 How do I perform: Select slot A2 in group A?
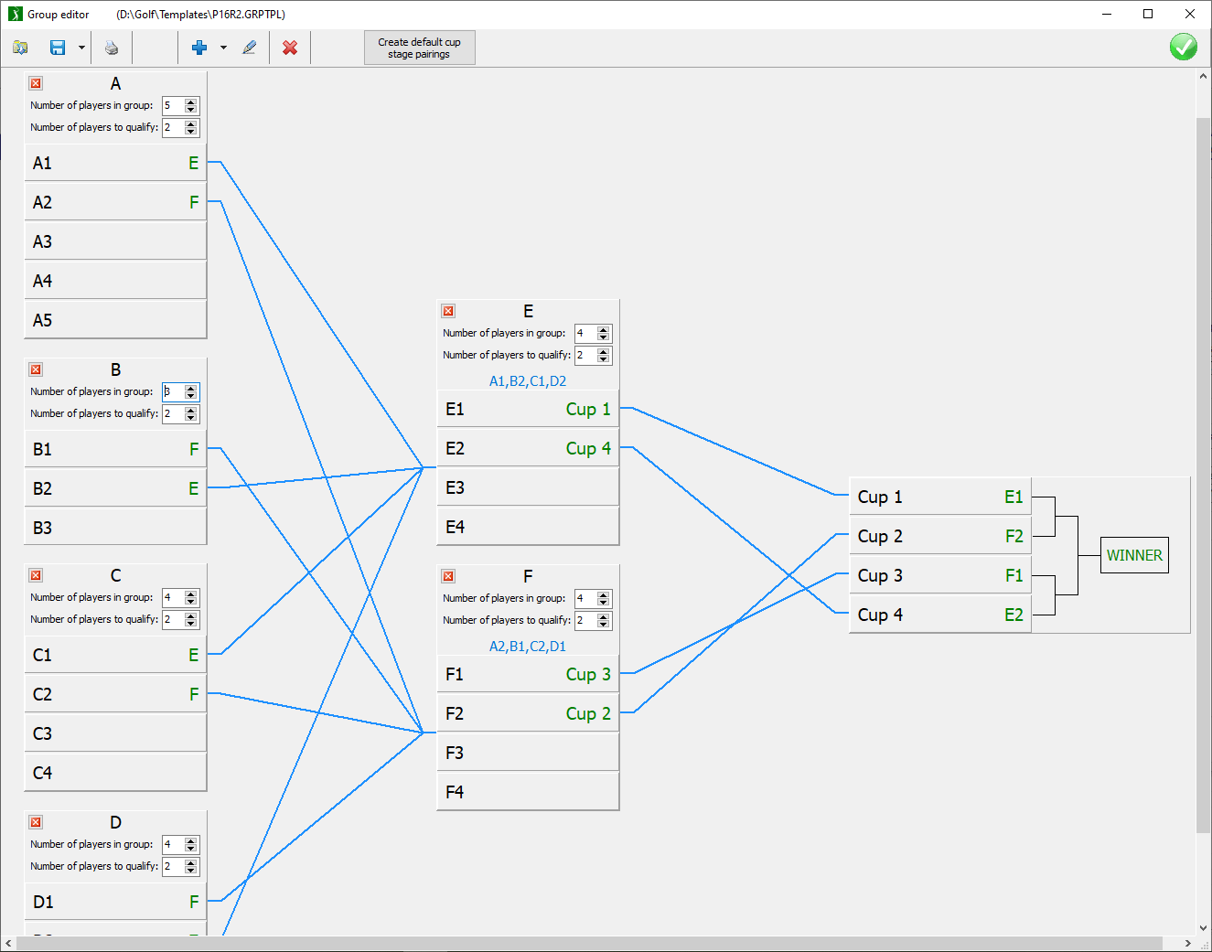coord(115,202)
